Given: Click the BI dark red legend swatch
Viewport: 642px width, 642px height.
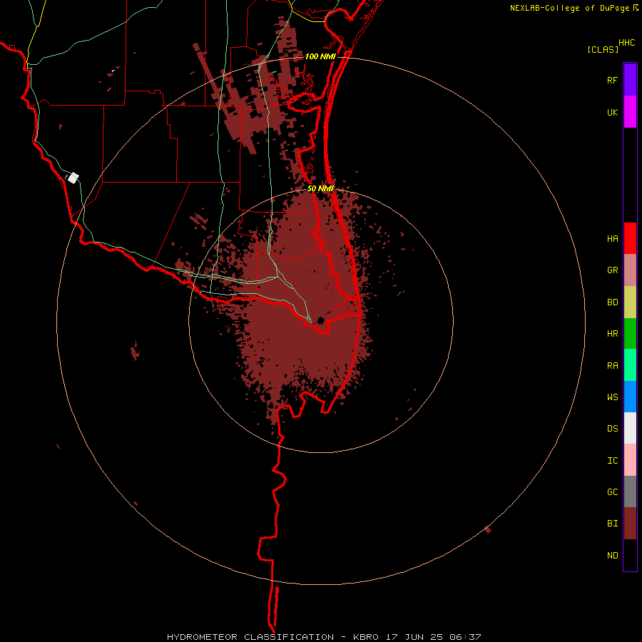Looking at the screenshot, I should point(630,524).
